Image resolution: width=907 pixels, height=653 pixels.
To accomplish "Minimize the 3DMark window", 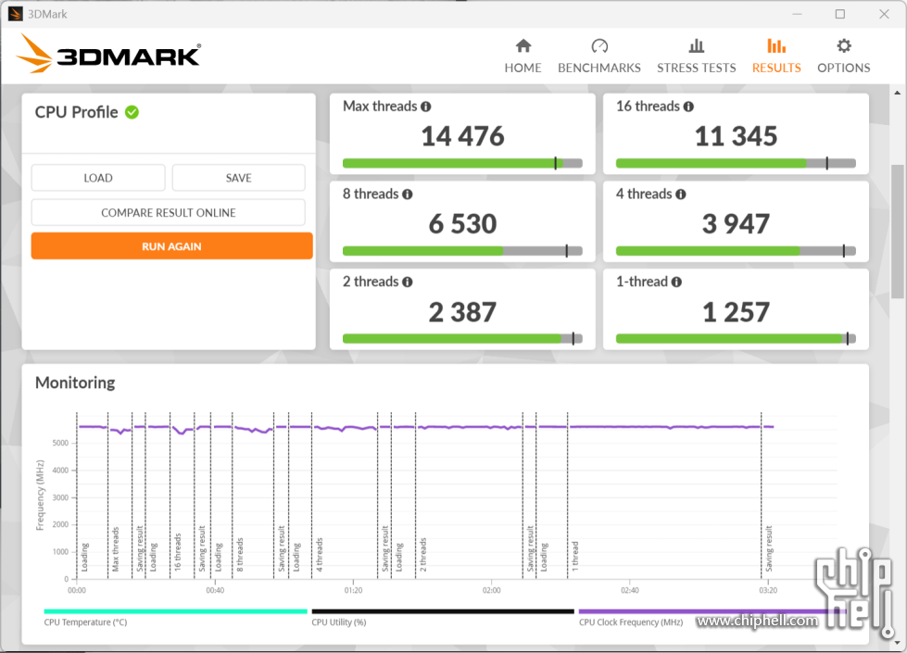I will pos(797,14).
